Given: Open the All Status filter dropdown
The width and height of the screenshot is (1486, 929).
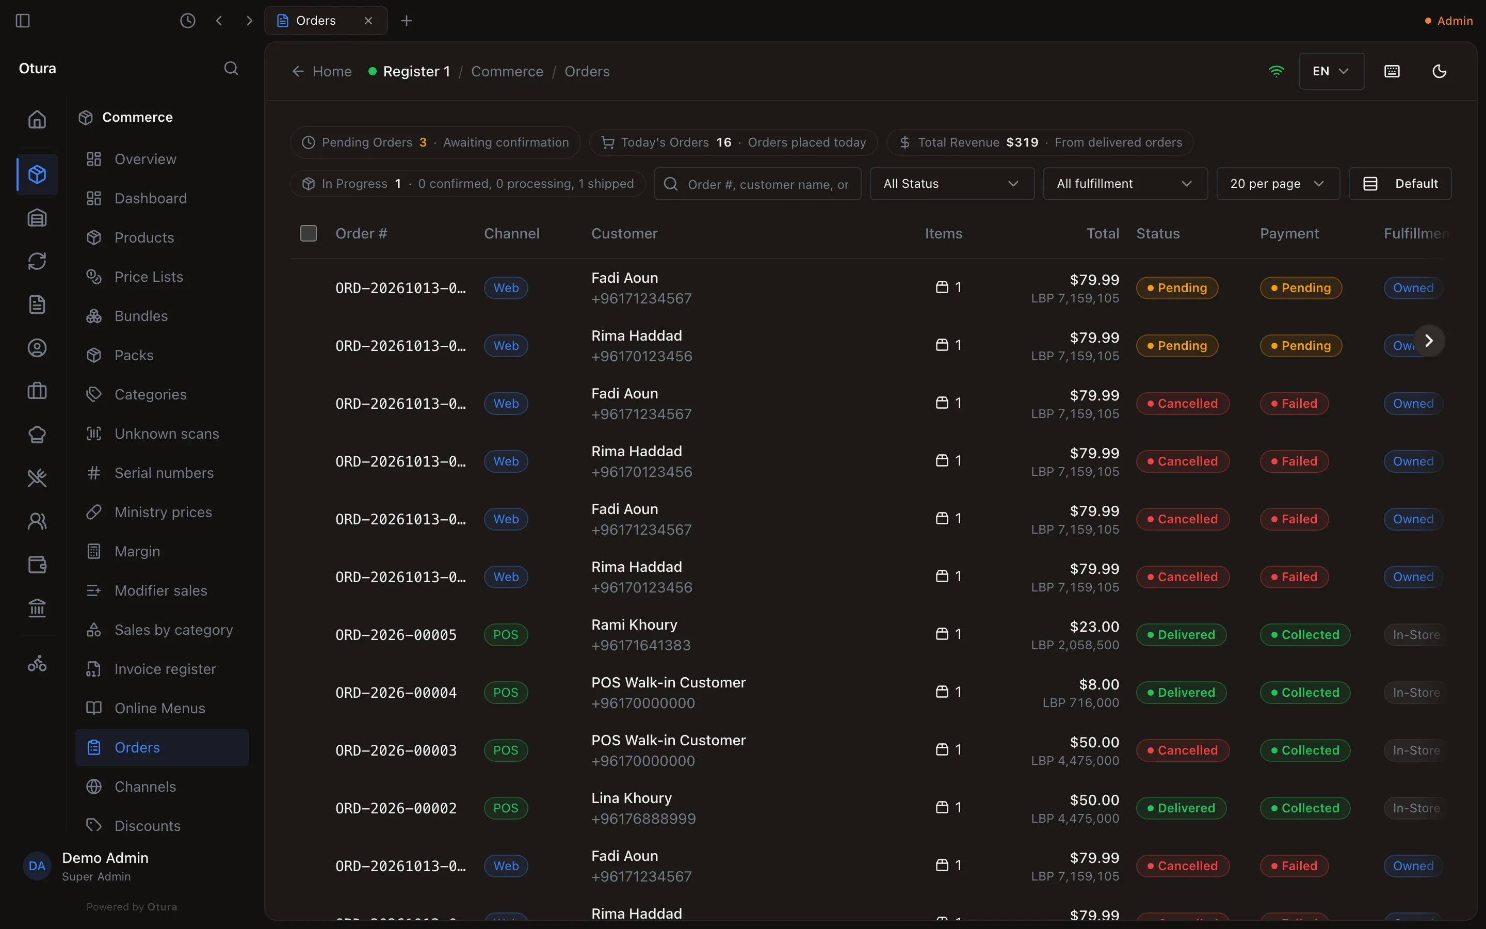Looking at the screenshot, I should 952,184.
